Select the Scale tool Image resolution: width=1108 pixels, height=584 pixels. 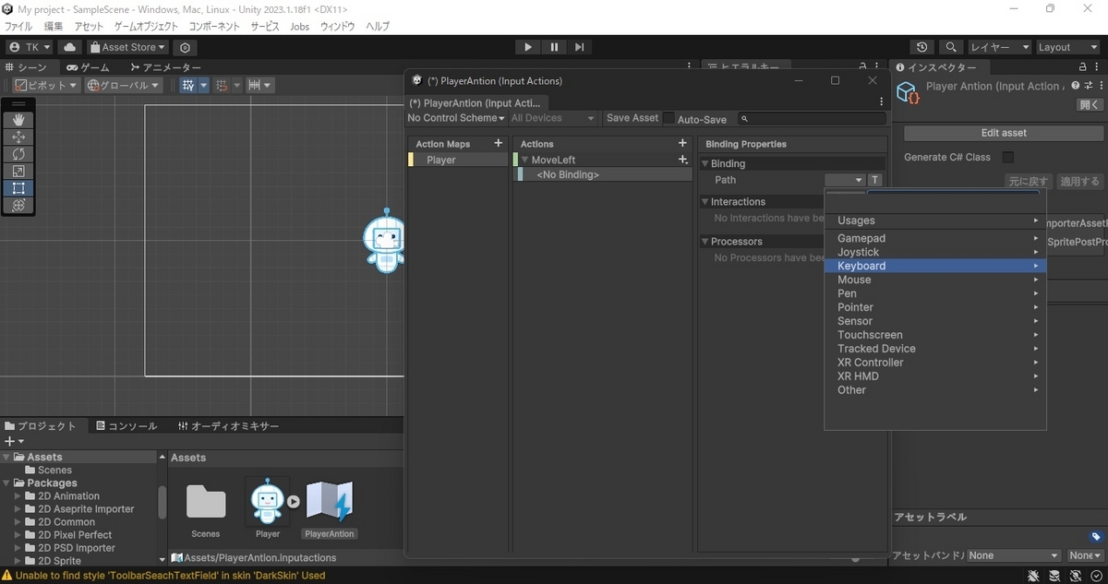18,171
